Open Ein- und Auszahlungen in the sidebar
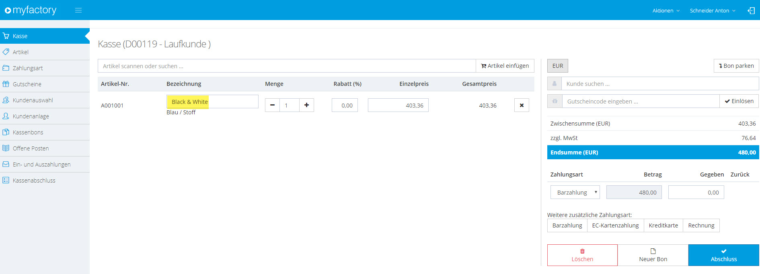Viewport: 760px width, 274px height. [45, 164]
